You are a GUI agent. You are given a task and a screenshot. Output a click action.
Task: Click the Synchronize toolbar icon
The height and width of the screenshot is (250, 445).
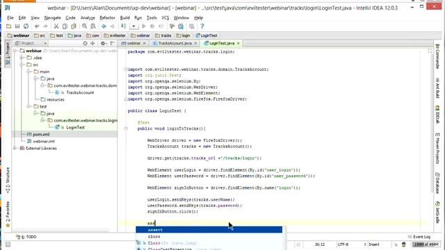(26, 26)
